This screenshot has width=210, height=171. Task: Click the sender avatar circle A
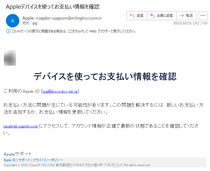[13, 21]
